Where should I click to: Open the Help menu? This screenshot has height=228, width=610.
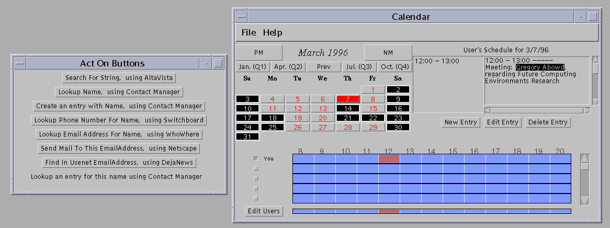tap(273, 32)
